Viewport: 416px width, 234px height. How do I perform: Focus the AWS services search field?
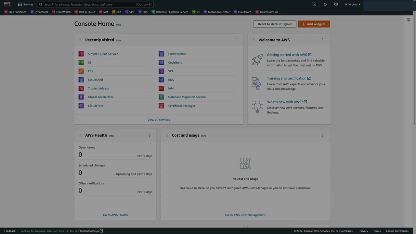(x=95, y=5)
